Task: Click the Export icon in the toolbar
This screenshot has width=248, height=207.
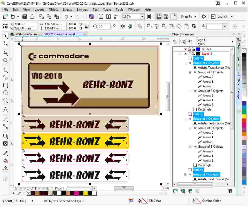Action: click(x=109, y=17)
